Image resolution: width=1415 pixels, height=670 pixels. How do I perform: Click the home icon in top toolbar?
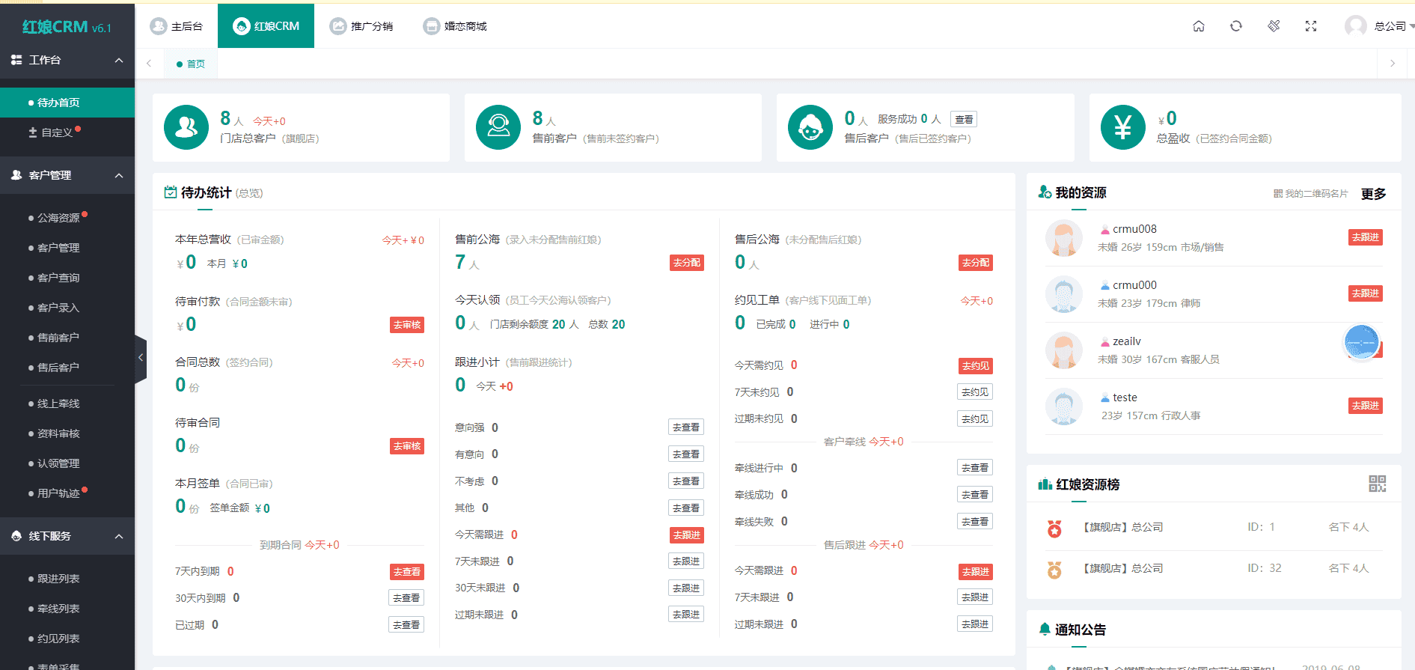coord(1199,26)
